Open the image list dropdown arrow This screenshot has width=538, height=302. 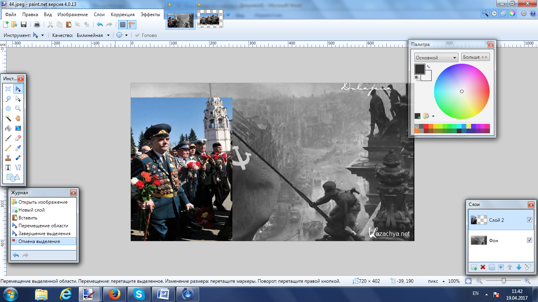(x=228, y=15)
